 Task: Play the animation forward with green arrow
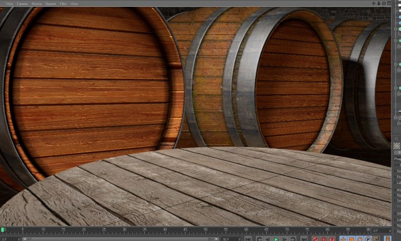tap(276, 239)
